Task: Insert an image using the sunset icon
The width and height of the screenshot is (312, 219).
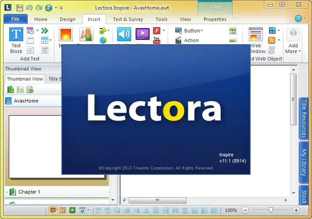Action: 66,34
